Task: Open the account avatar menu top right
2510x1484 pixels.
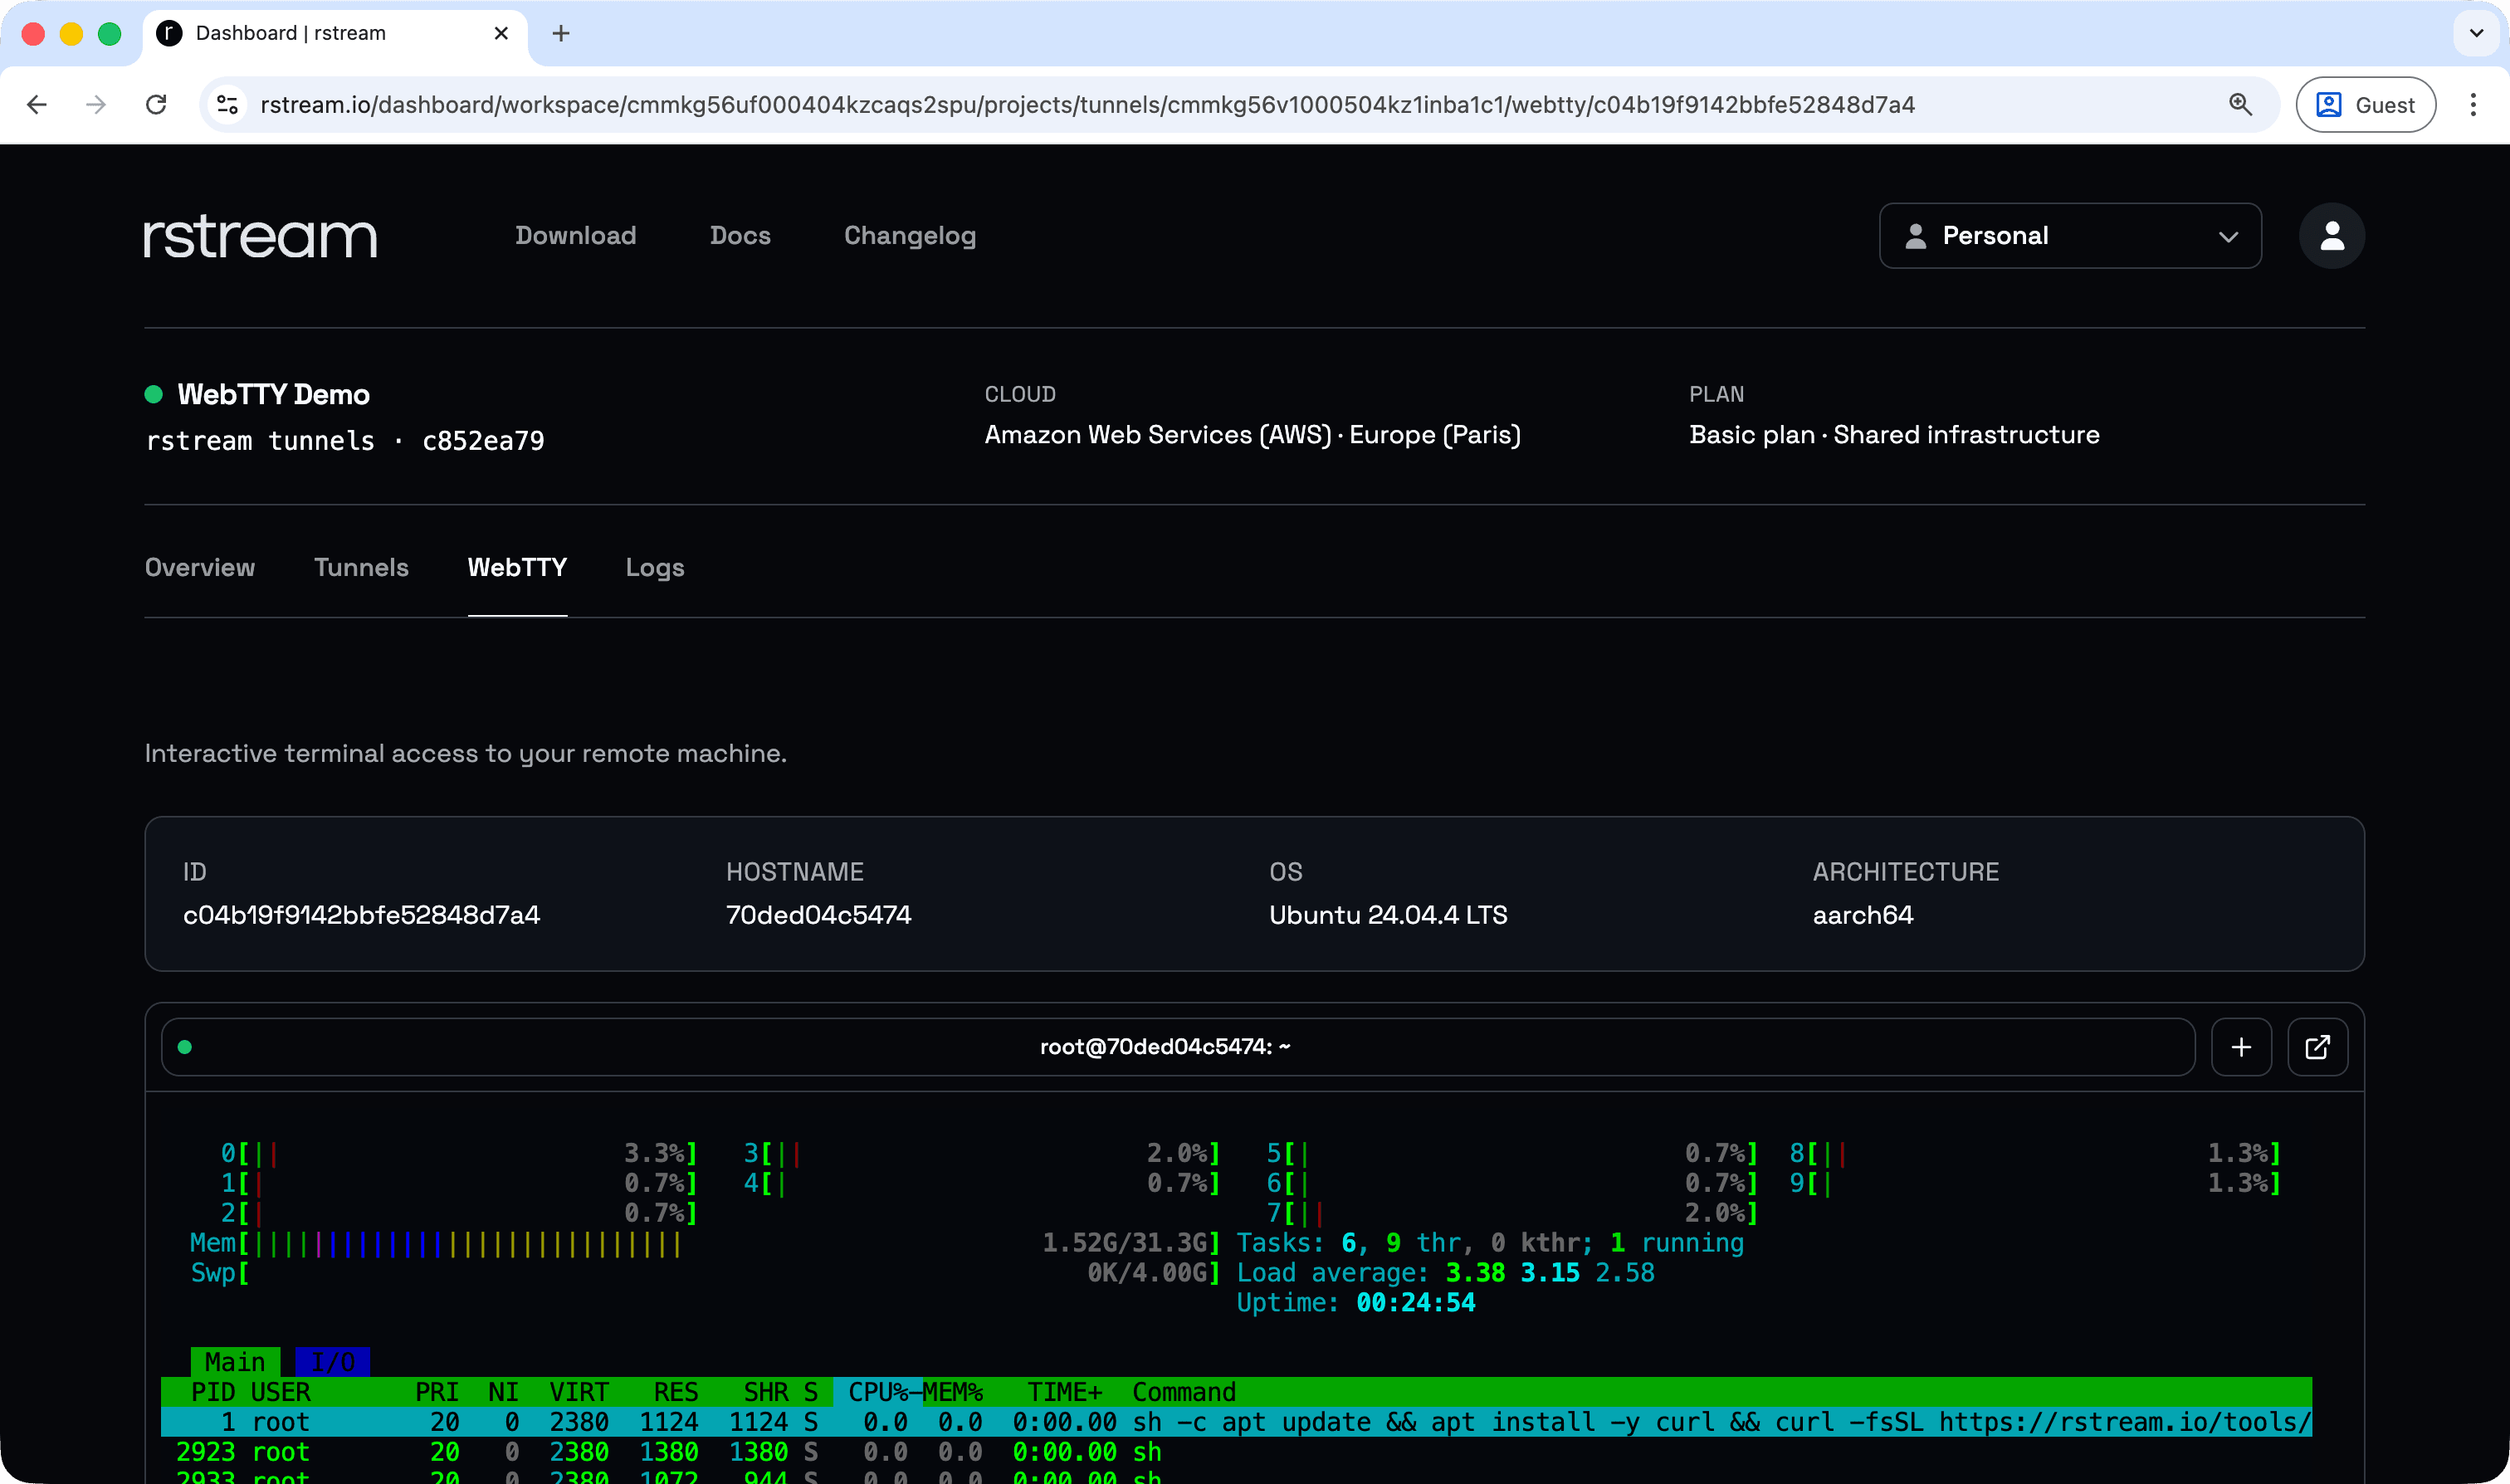Action: 2330,236
